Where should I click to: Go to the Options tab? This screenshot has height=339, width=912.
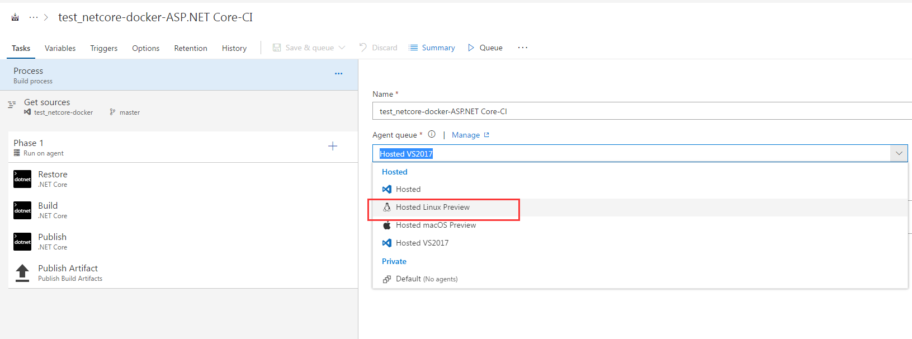146,48
